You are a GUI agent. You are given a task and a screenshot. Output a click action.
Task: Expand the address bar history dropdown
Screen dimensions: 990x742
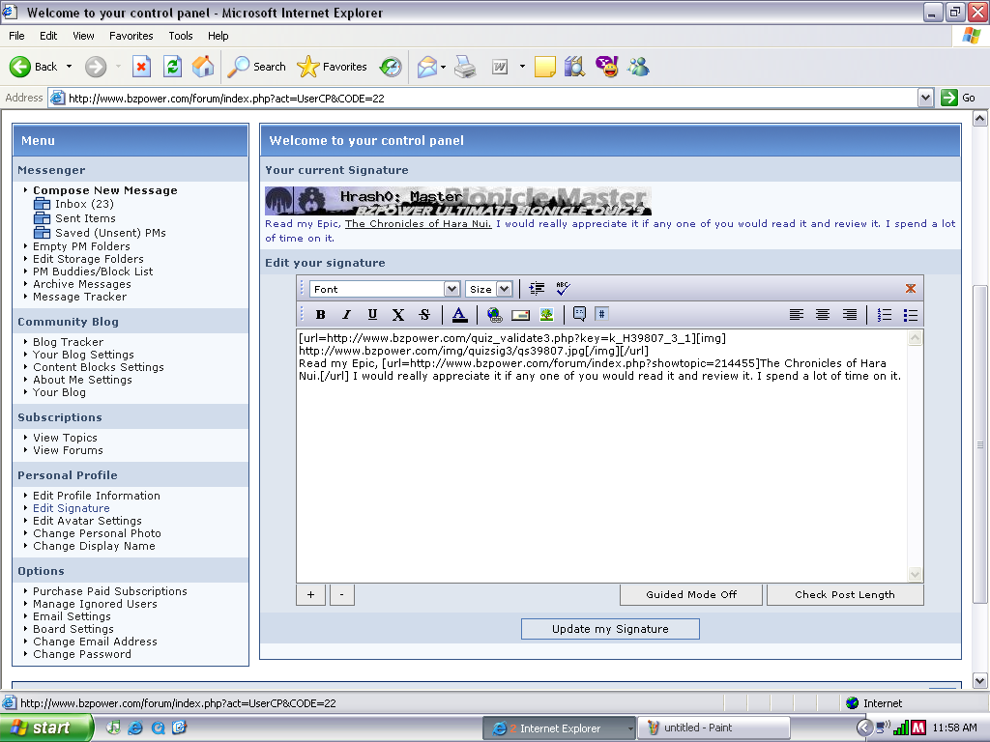925,98
